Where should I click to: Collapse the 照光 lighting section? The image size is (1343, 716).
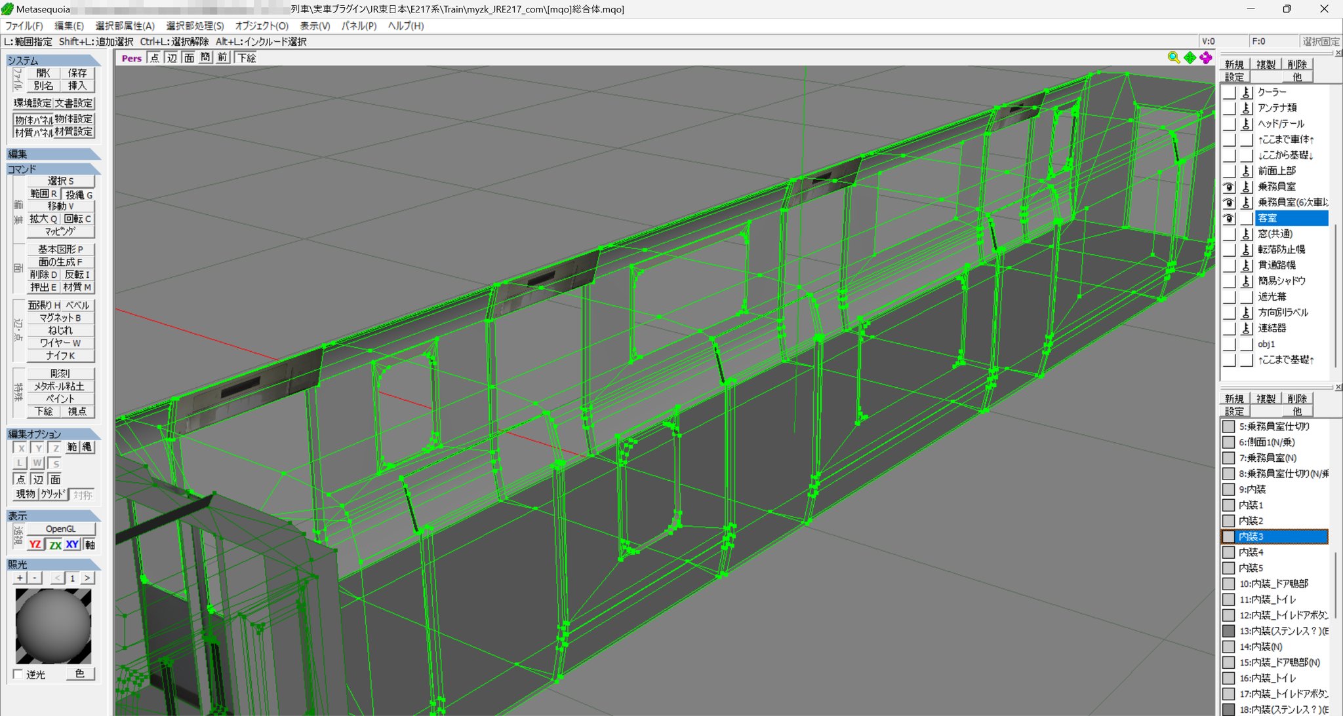pos(53,564)
